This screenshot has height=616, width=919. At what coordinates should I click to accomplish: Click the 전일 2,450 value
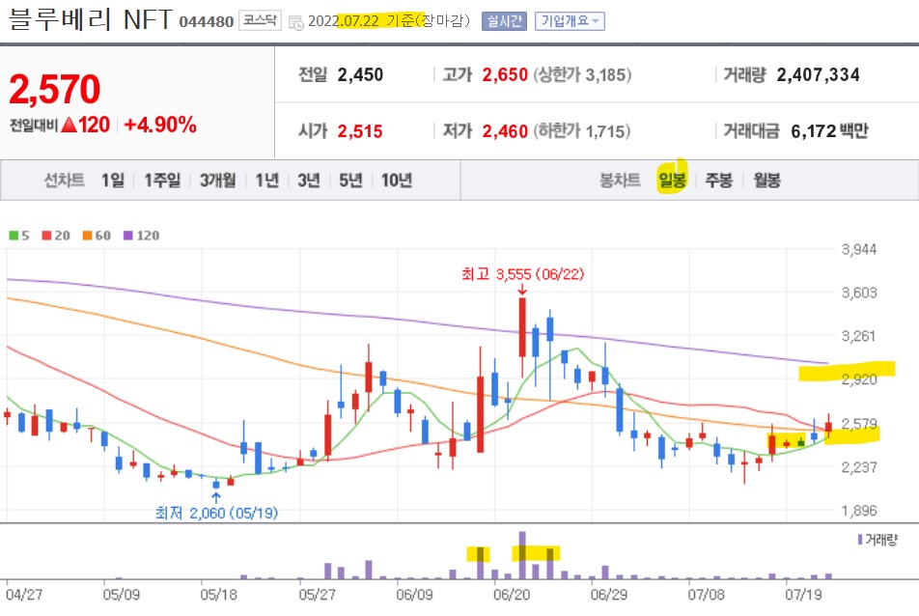pos(360,75)
